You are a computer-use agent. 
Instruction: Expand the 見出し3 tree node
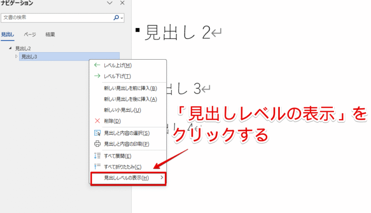17,56
